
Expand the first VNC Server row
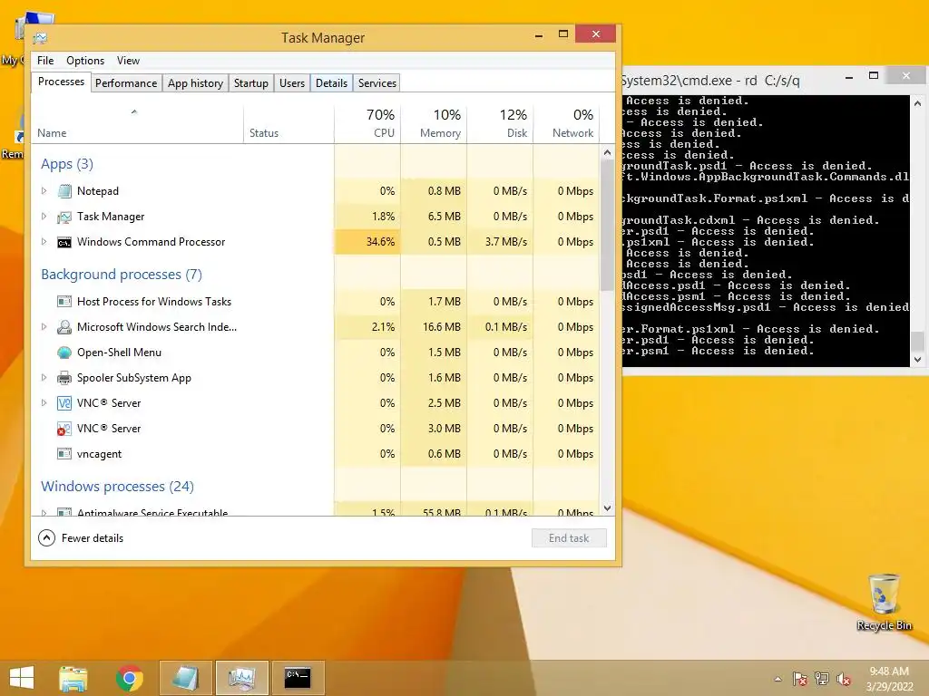click(44, 403)
